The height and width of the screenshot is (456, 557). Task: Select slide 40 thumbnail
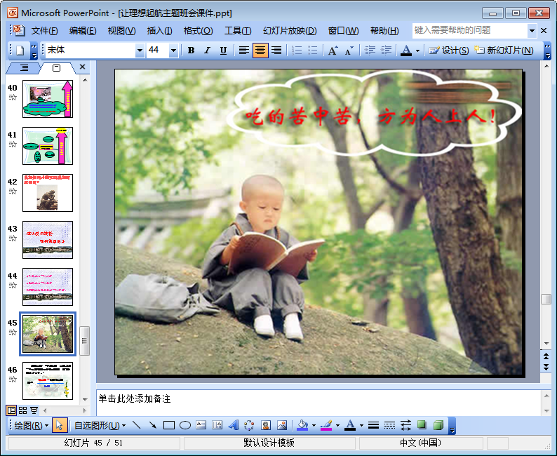48,99
